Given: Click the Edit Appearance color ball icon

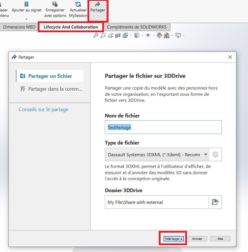Looking at the screenshot, I should [159, 35].
